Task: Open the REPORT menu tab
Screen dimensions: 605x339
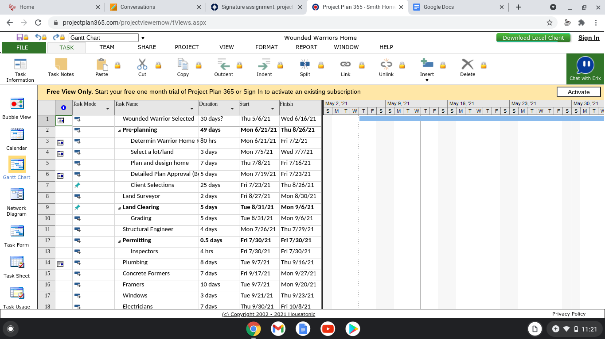Action: [306, 47]
